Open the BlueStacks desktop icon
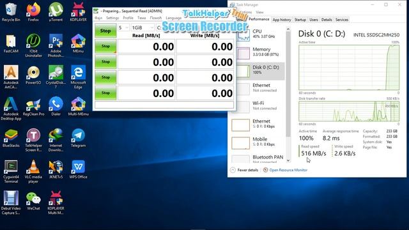This screenshot has width=409, height=230. [11, 138]
